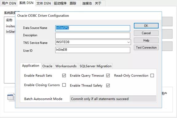177x118 pixels.
Task: Check Enable Closing Cursors
Action: click(x=64, y=85)
